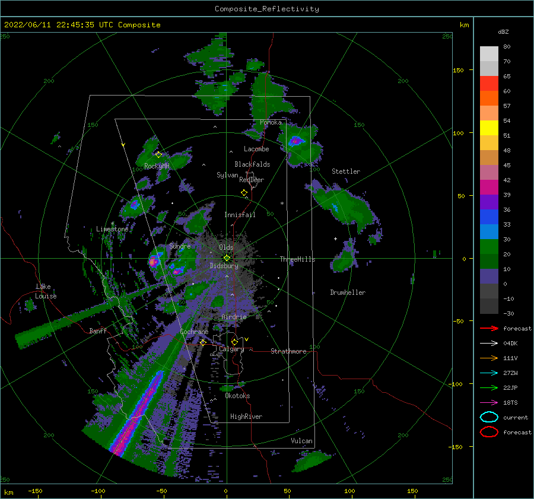Screen dimensions: 534x499
Task: Click the yellow 54 dBZ color swatch
Action: [x=489, y=128]
